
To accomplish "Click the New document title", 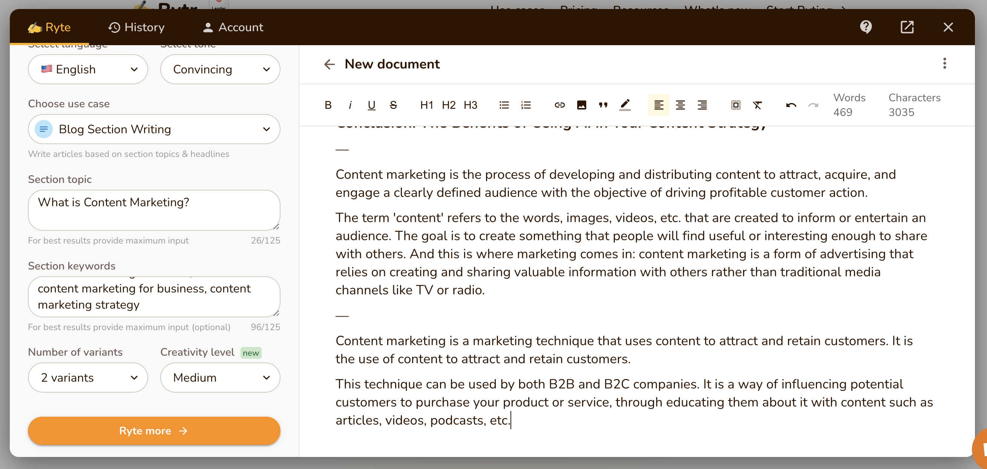I will 392,64.
